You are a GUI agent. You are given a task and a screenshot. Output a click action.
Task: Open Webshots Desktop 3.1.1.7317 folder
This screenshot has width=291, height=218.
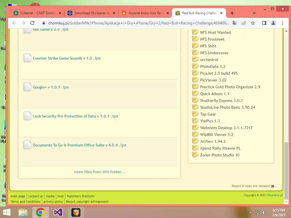click(226, 128)
